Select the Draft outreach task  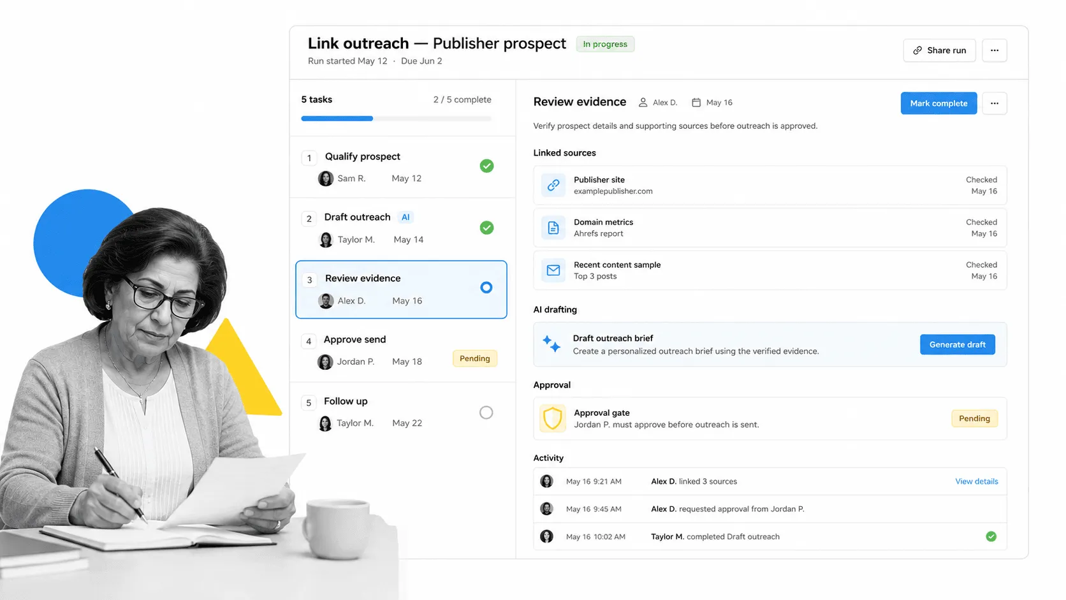coord(402,228)
